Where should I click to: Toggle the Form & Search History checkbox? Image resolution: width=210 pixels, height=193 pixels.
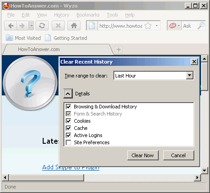coord(68,114)
